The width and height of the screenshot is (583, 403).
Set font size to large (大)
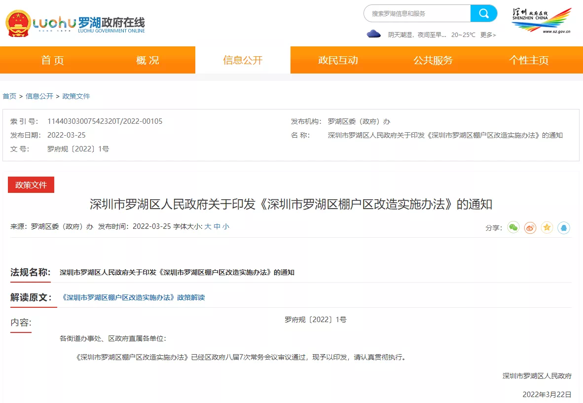(208, 226)
